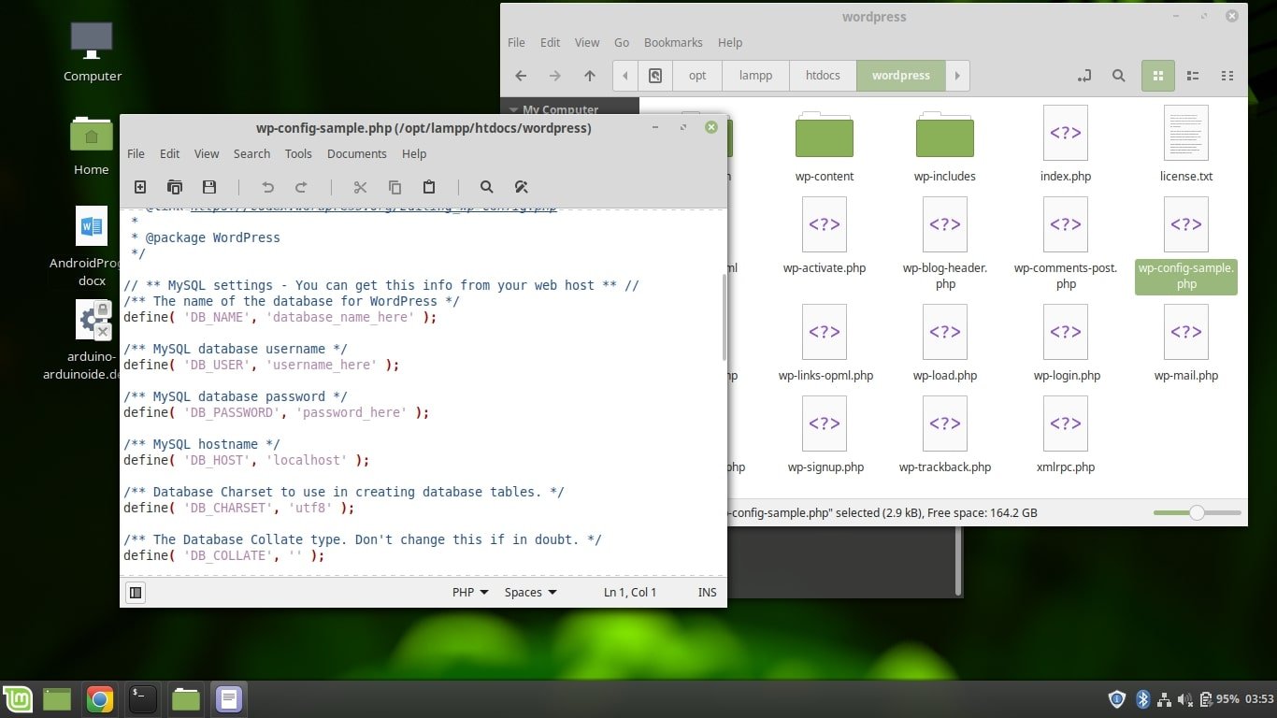Select the index.php file
This screenshot has width=1277, height=718.
(x=1066, y=145)
